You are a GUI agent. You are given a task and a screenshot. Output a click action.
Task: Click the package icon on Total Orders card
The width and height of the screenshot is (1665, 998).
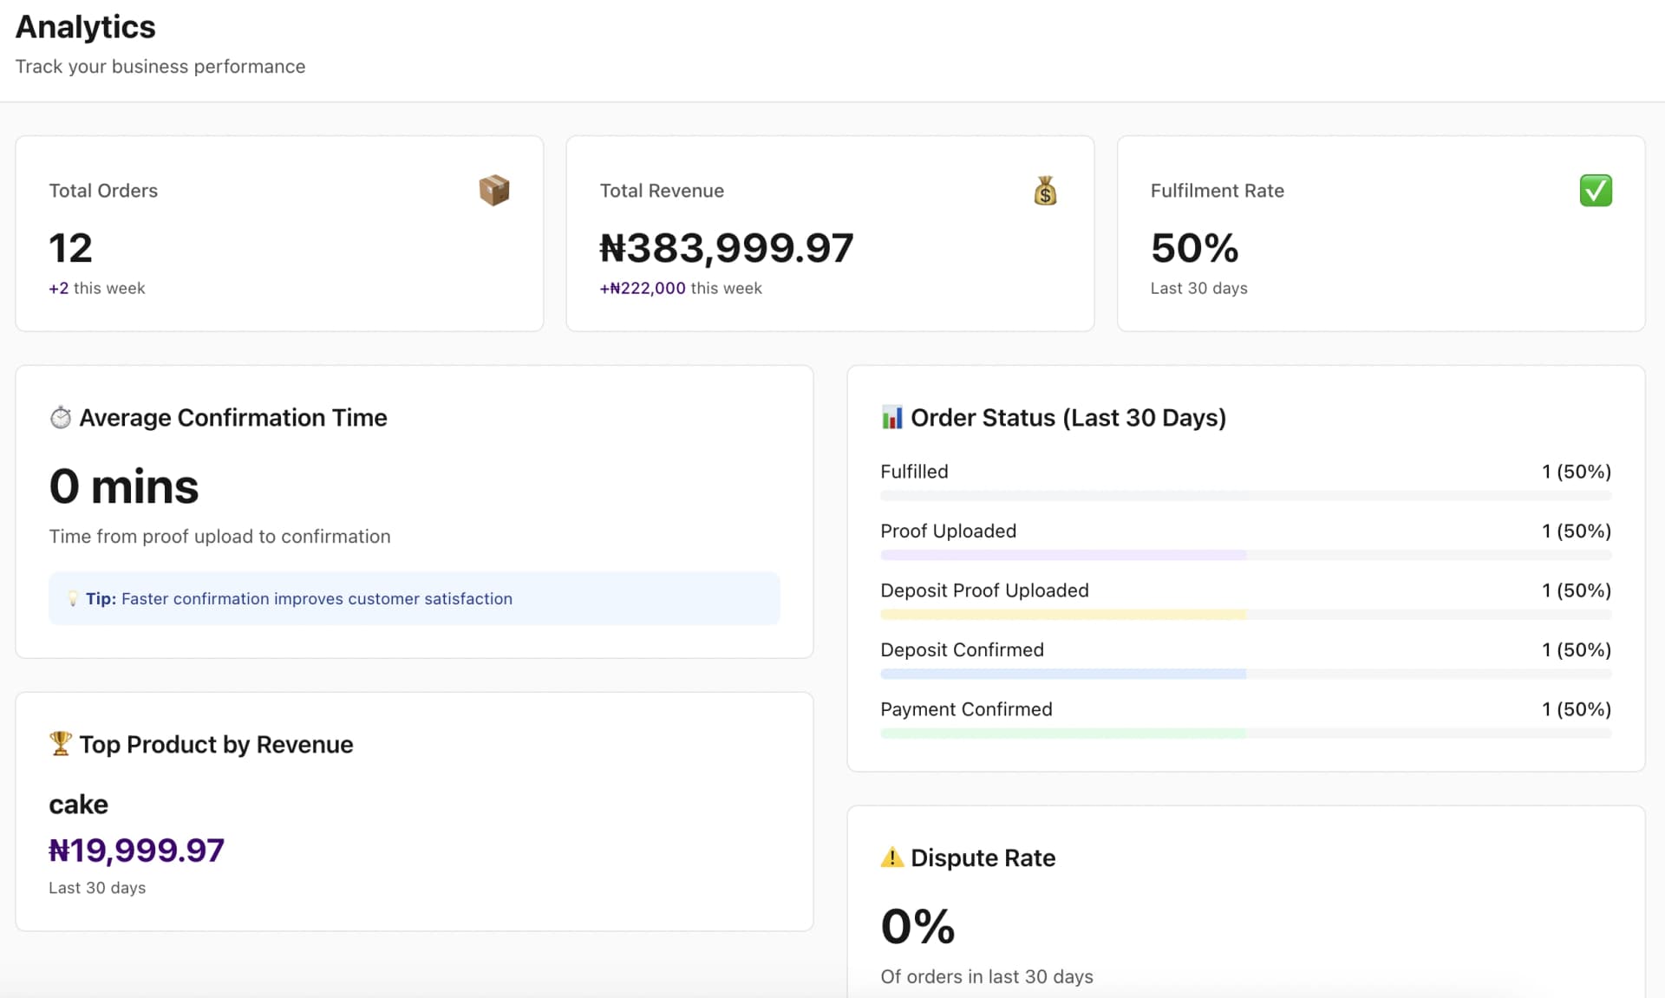click(x=493, y=190)
